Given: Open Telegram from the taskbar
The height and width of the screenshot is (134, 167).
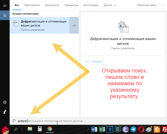Looking at the screenshot, I should (133, 130).
